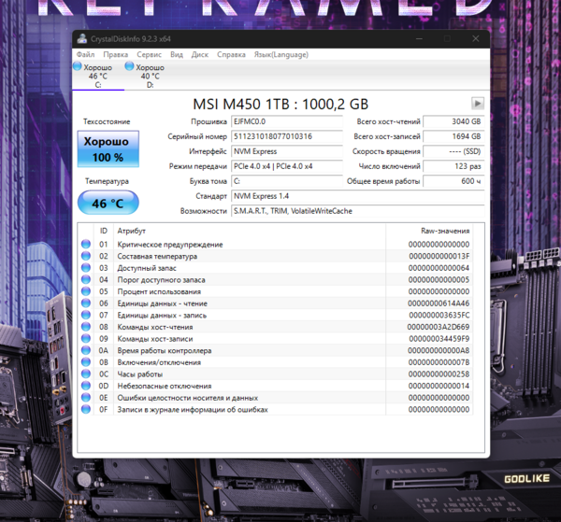Click the total host reads value 3040 GB

coord(453,121)
